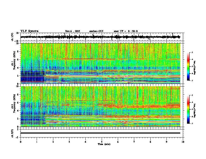Screen dimensions: 206x159
Task: Click the ch.2 spectrogram panel
Action: tap(100, 107)
